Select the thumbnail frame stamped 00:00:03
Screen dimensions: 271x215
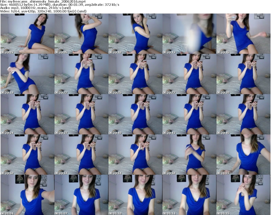28,34
